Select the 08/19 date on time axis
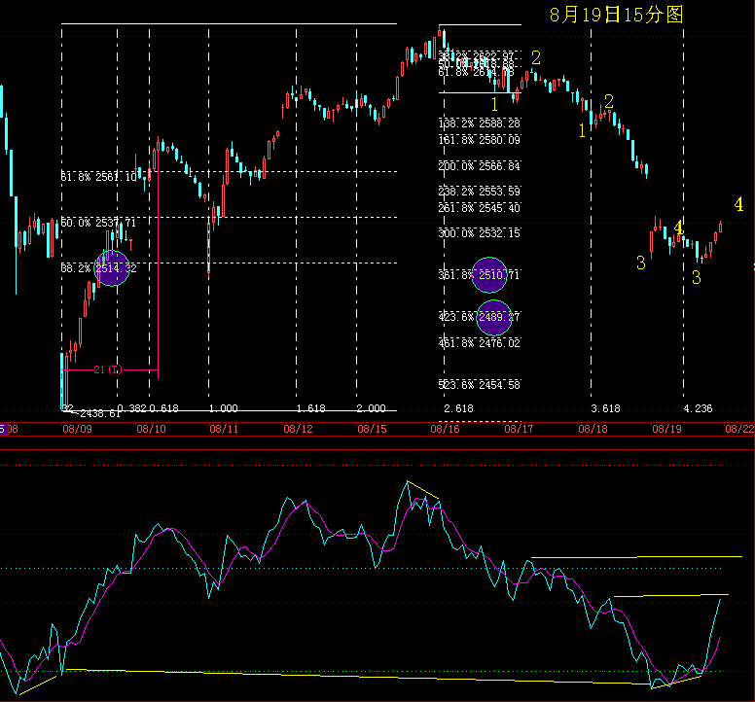 tap(666, 428)
